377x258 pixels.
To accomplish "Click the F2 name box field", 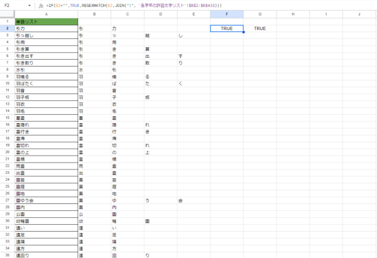I will tap(13, 6).
